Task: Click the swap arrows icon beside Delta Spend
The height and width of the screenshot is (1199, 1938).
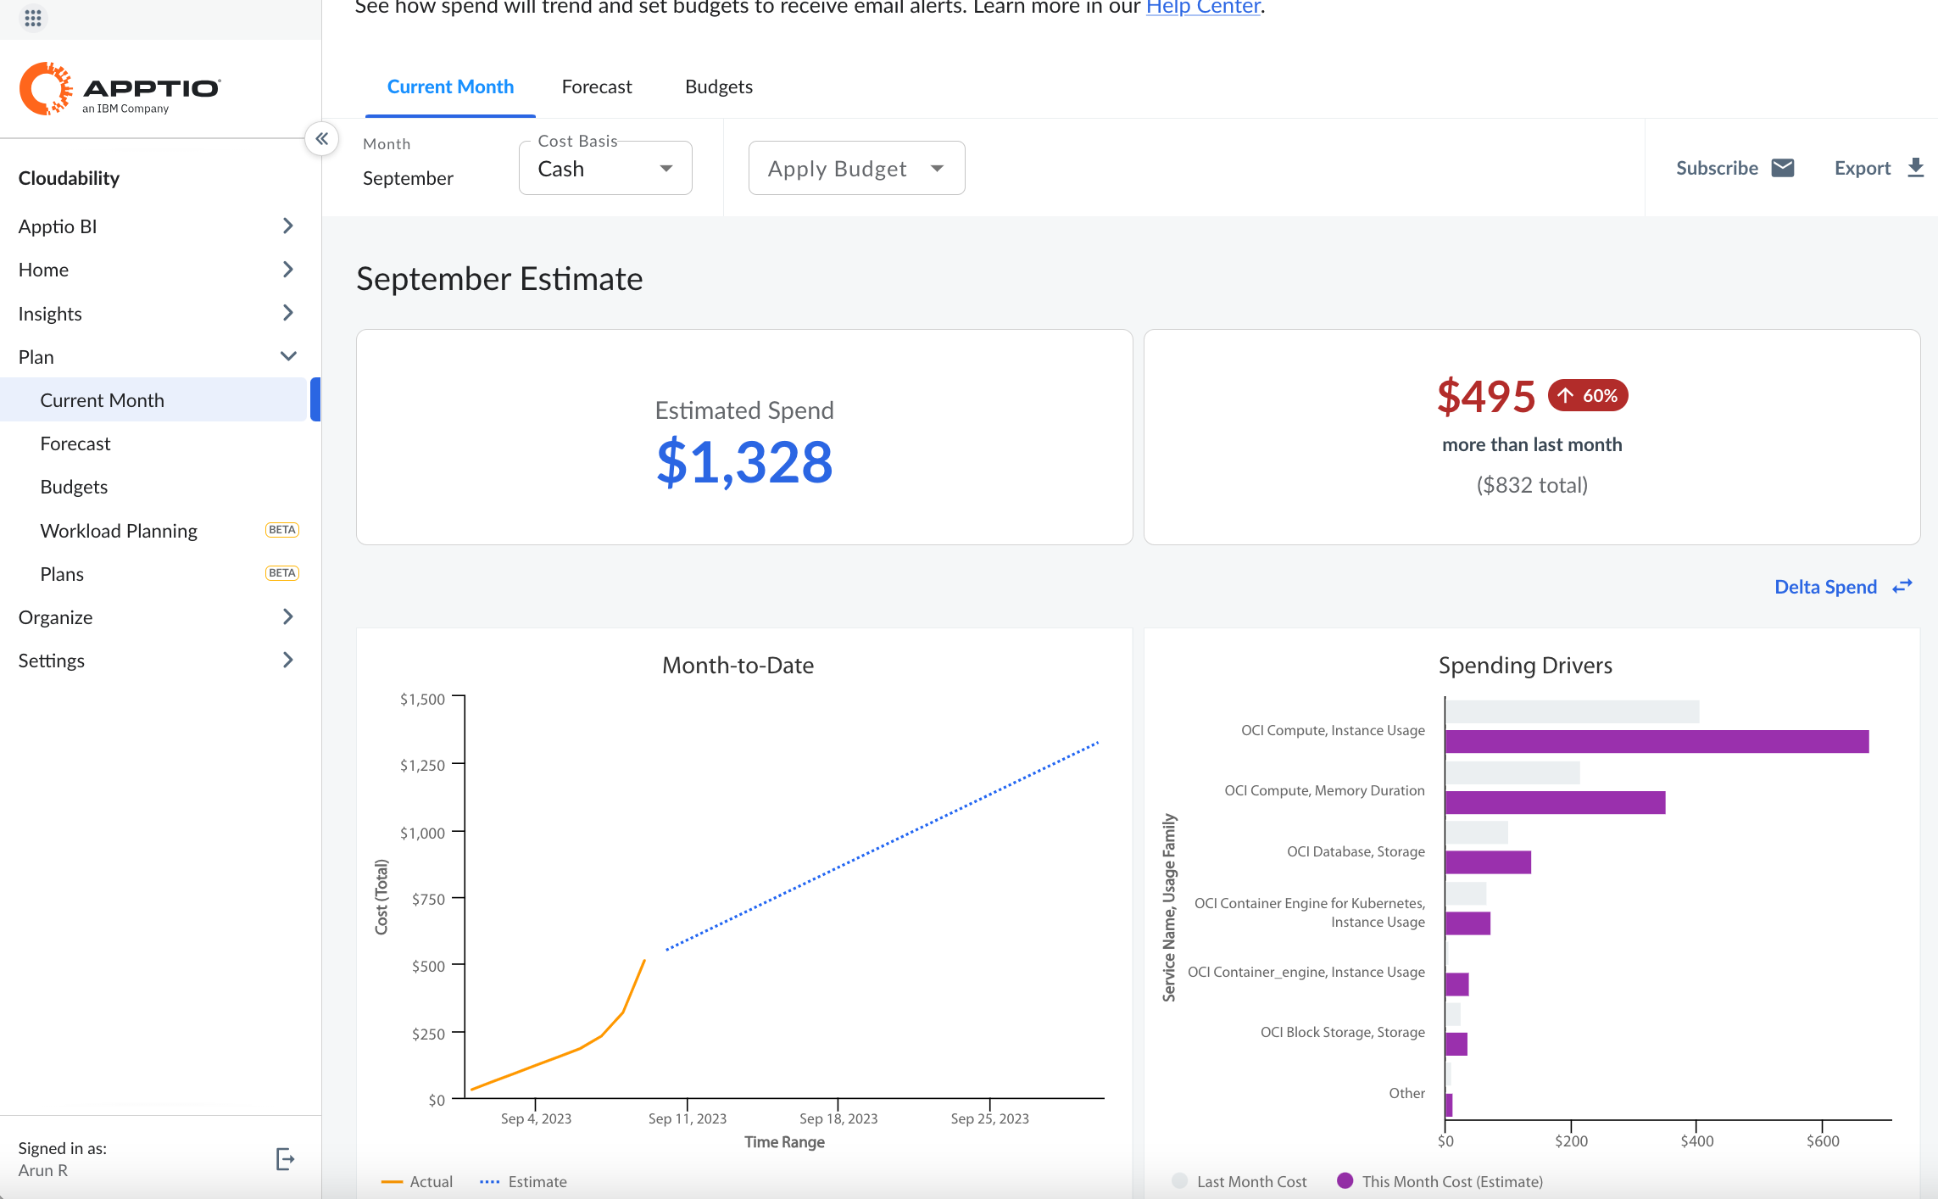Action: pos(1903,586)
